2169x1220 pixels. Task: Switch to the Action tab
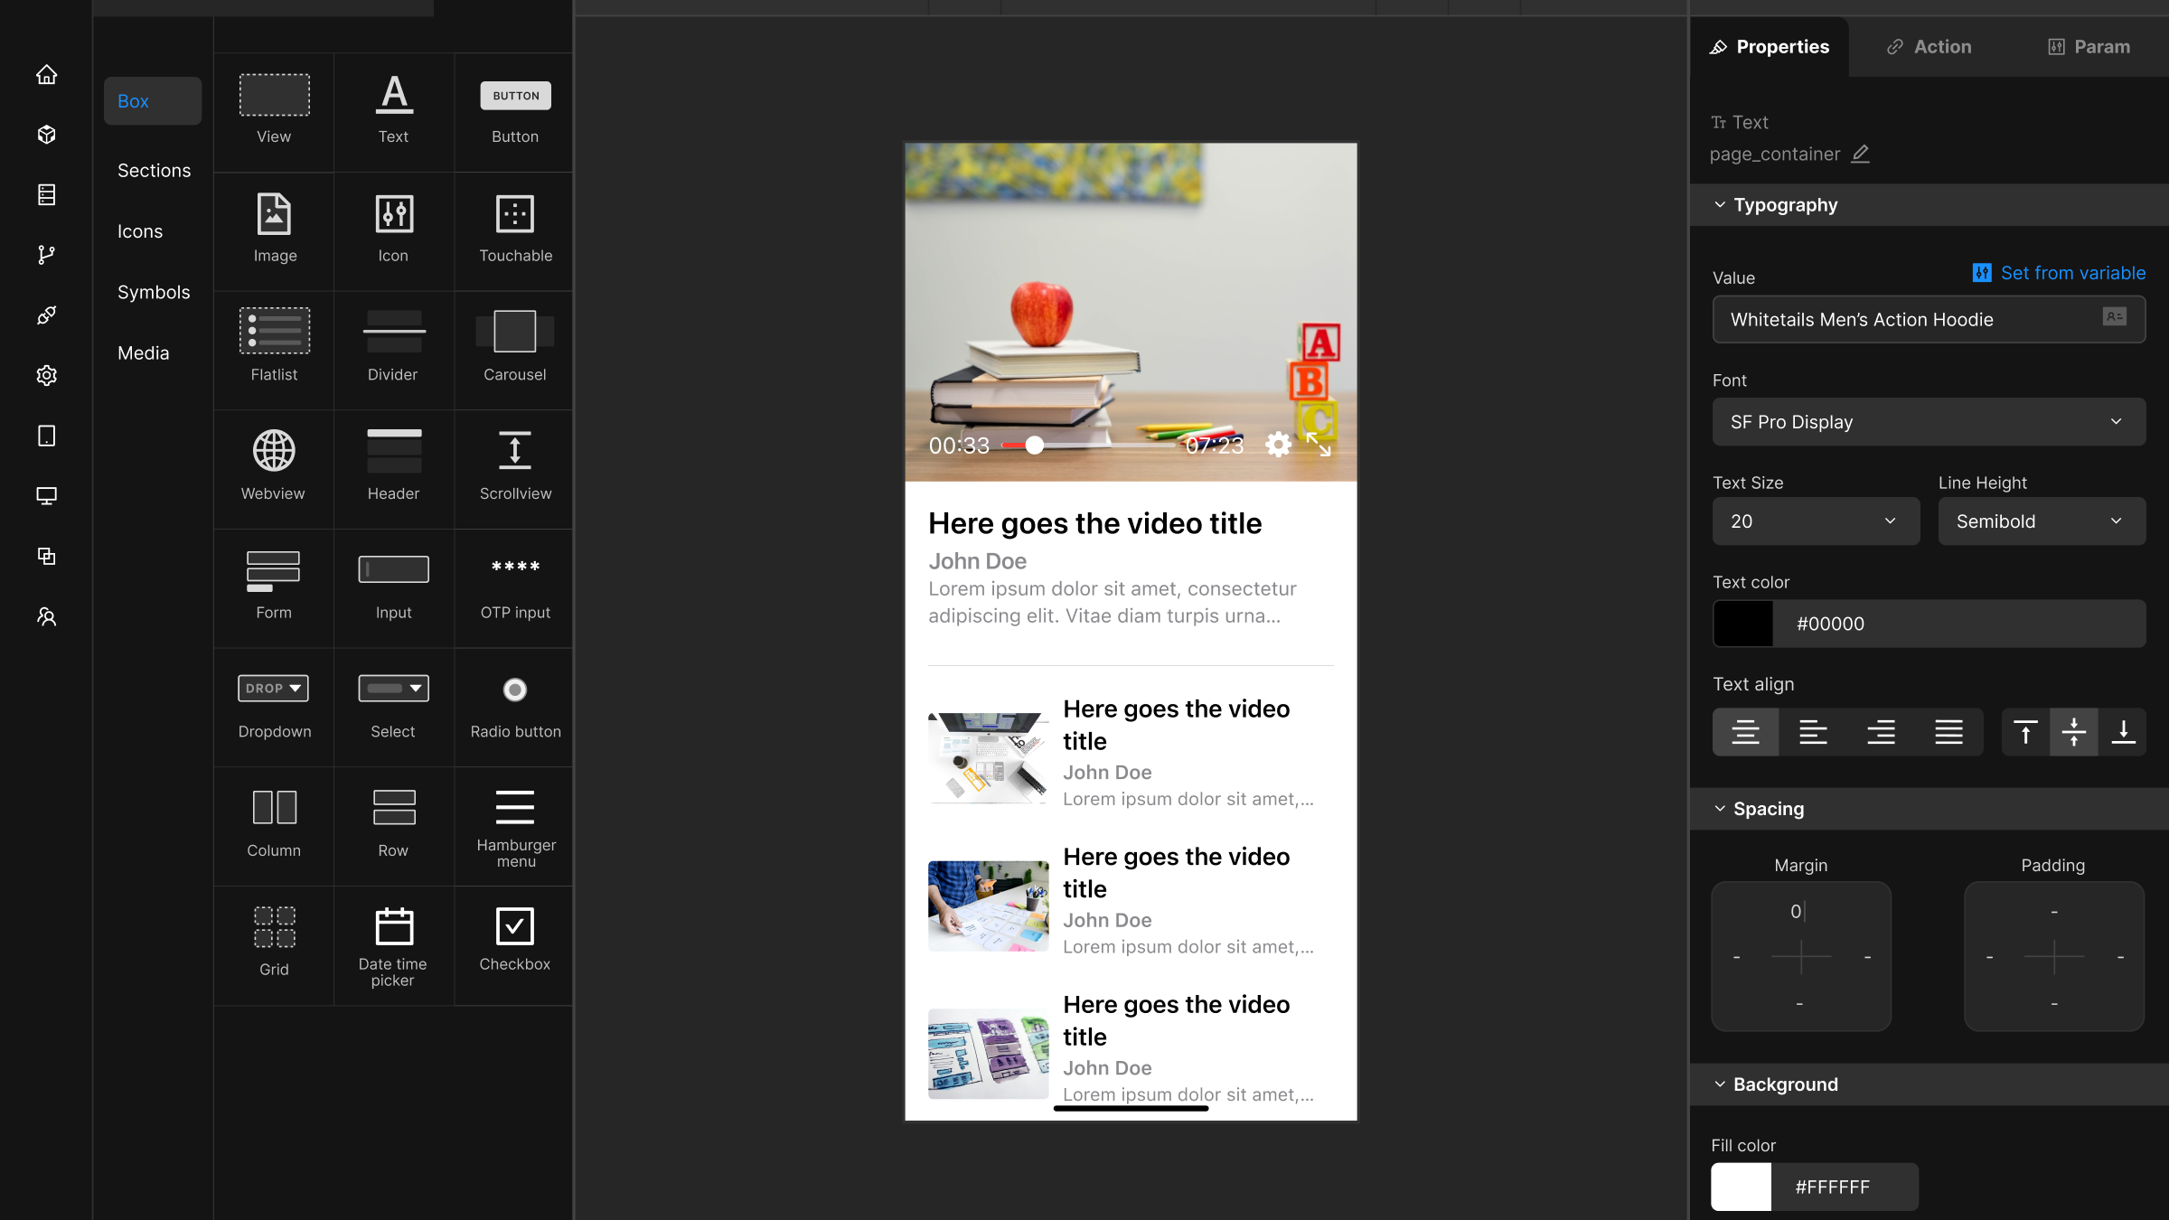1930,47
